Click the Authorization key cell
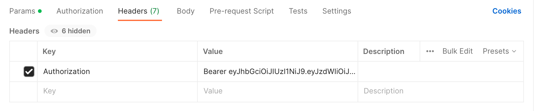This screenshot has width=535, height=111. 117,72
